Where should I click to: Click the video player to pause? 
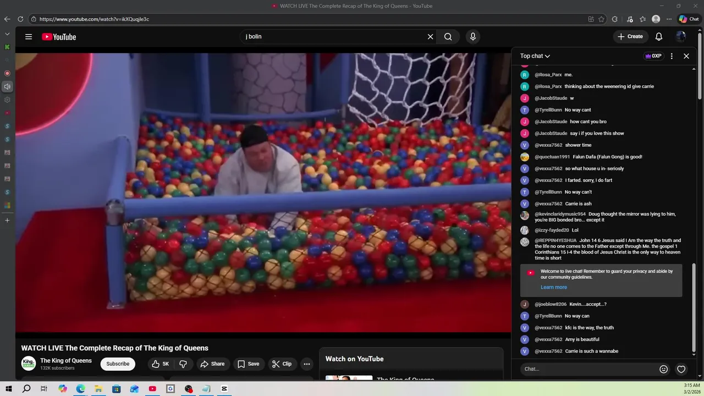[x=263, y=193]
